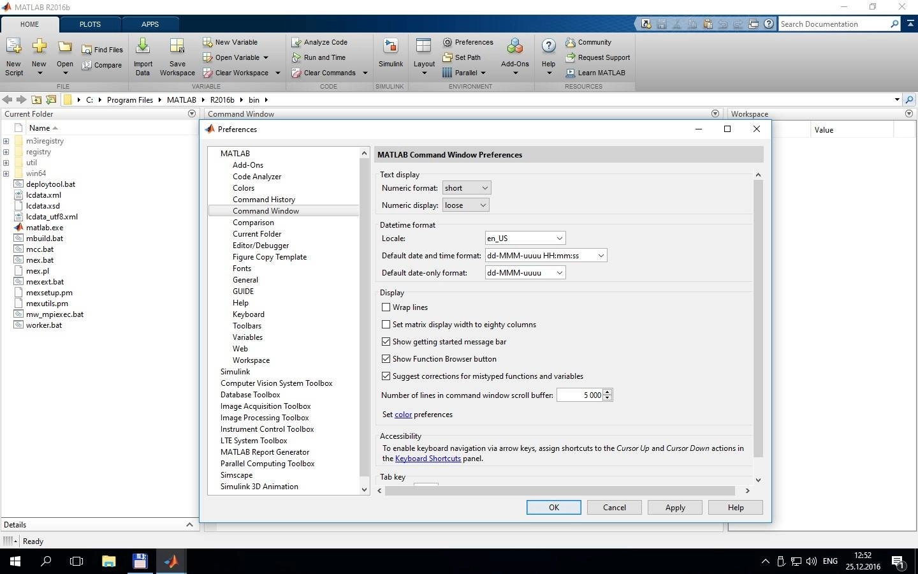Open the Numeric format dropdown

(x=467, y=188)
